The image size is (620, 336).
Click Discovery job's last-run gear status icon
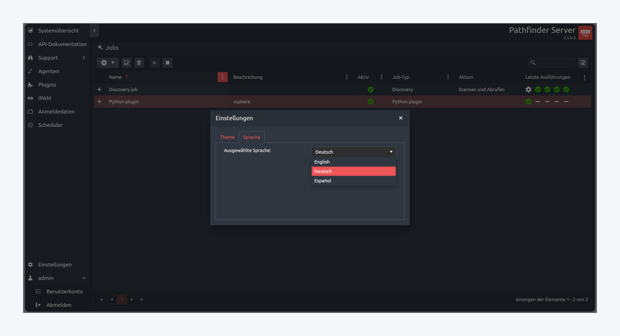[528, 90]
